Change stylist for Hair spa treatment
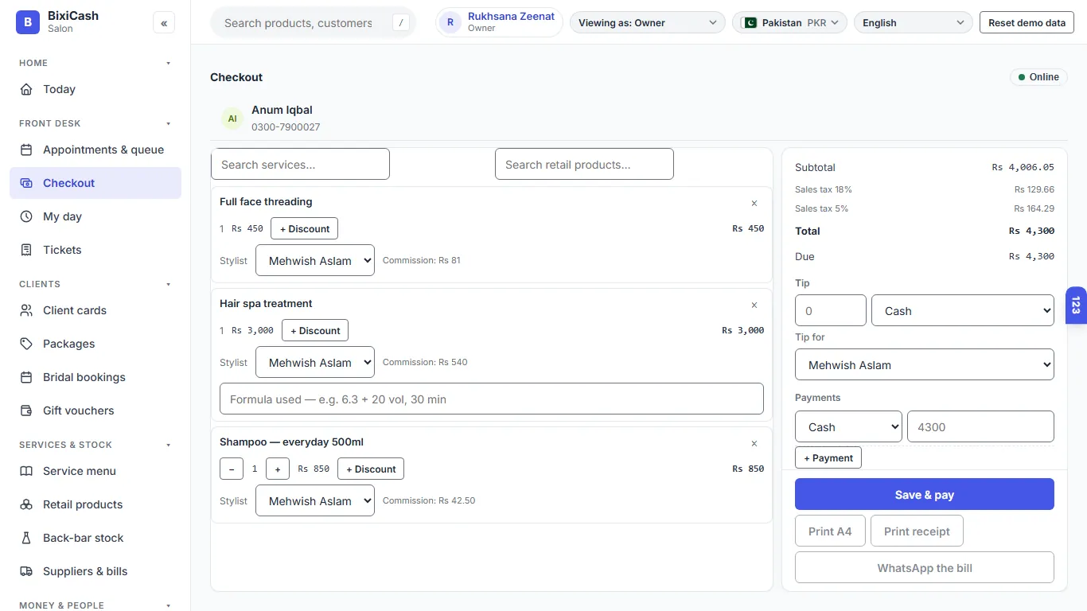This screenshot has height=611, width=1087. pyautogui.click(x=315, y=362)
